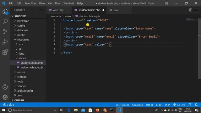This screenshot has width=201, height=113.
Task: Change language mode PHP
Action: coord(167,105)
